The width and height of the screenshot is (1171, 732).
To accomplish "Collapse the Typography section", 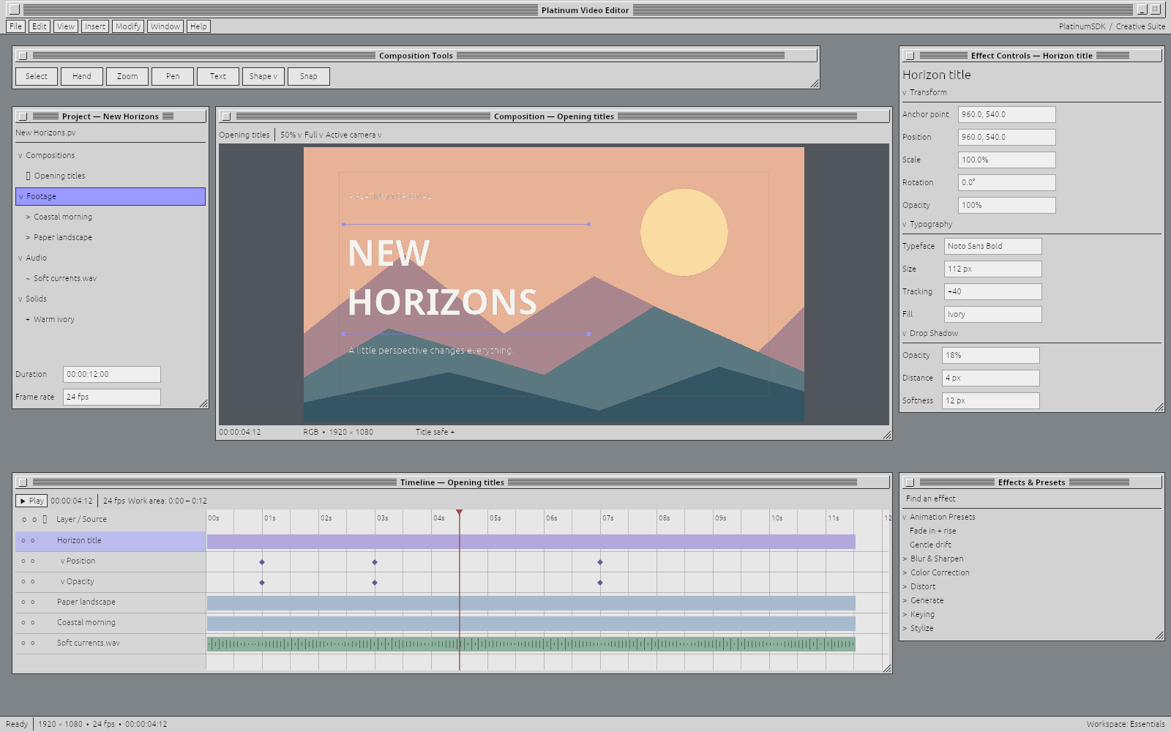I will pos(905,225).
